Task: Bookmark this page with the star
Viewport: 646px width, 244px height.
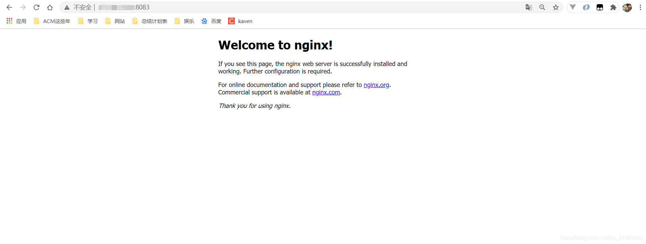Action: coord(556,7)
